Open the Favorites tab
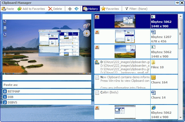 (x=110, y=9)
